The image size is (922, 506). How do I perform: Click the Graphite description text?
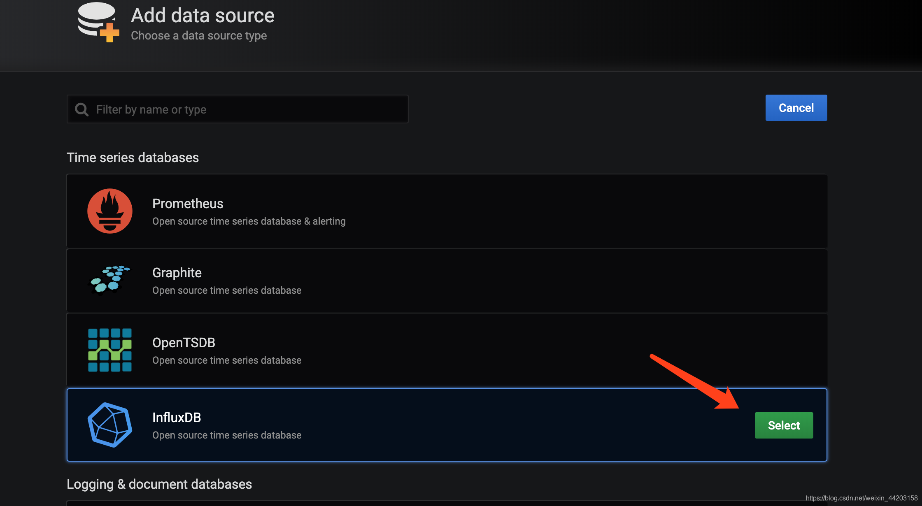227,290
